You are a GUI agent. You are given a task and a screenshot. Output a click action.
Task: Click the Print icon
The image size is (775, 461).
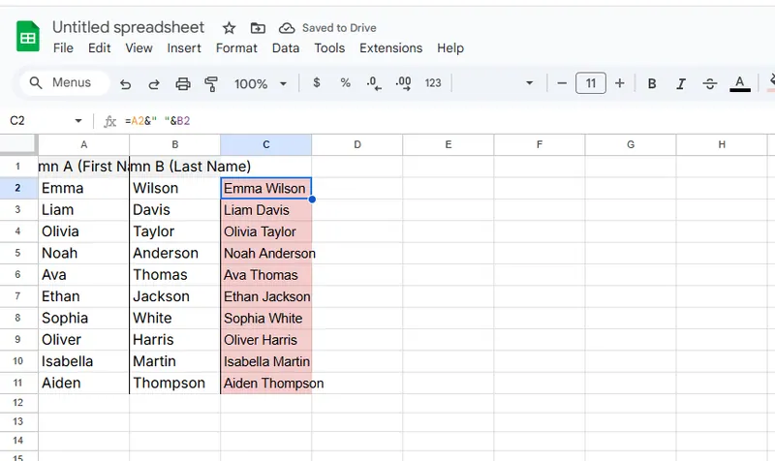[x=183, y=83]
